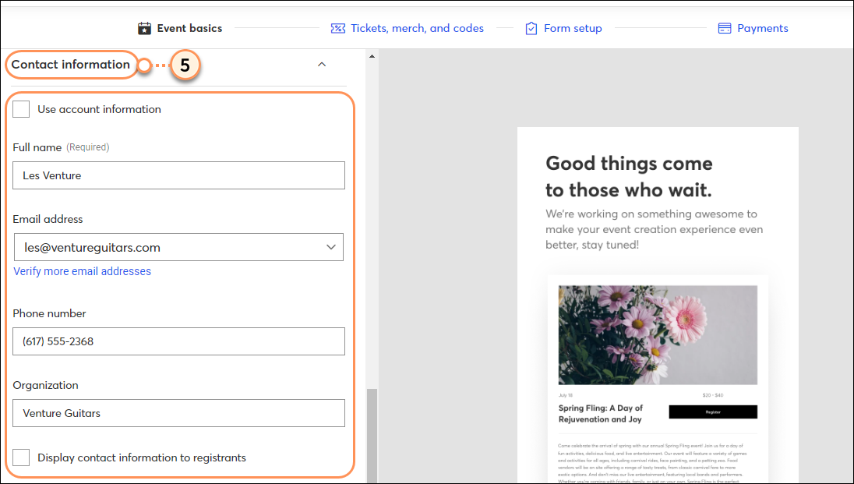Click the flower bouquet preview image

coord(657,334)
